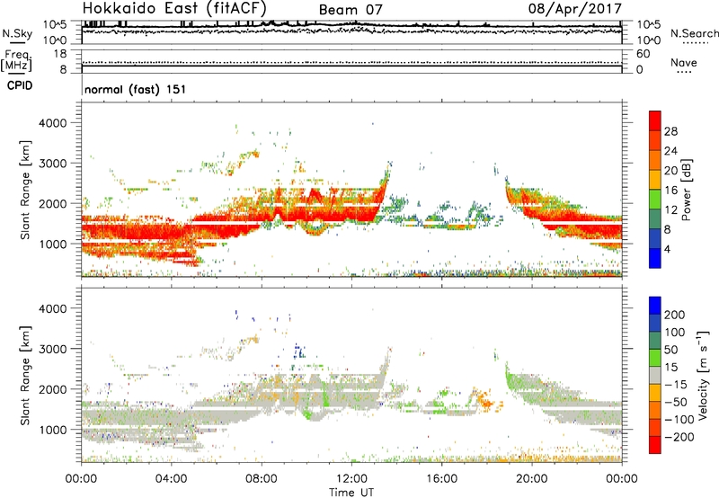The width and height of the screenshot is (719, 498).
Task: Click the date '08/Apr/2017'
Action: pos(575,9)
